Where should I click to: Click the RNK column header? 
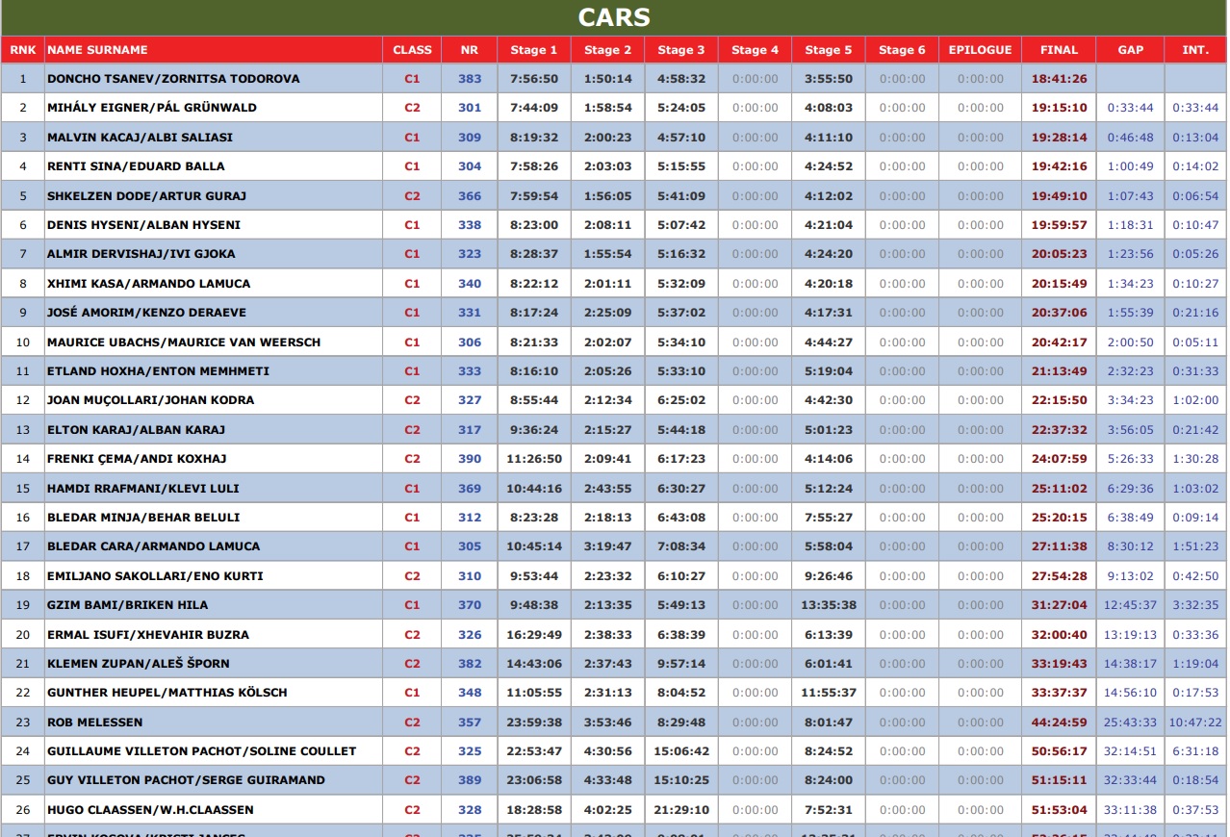click(23, 50)
